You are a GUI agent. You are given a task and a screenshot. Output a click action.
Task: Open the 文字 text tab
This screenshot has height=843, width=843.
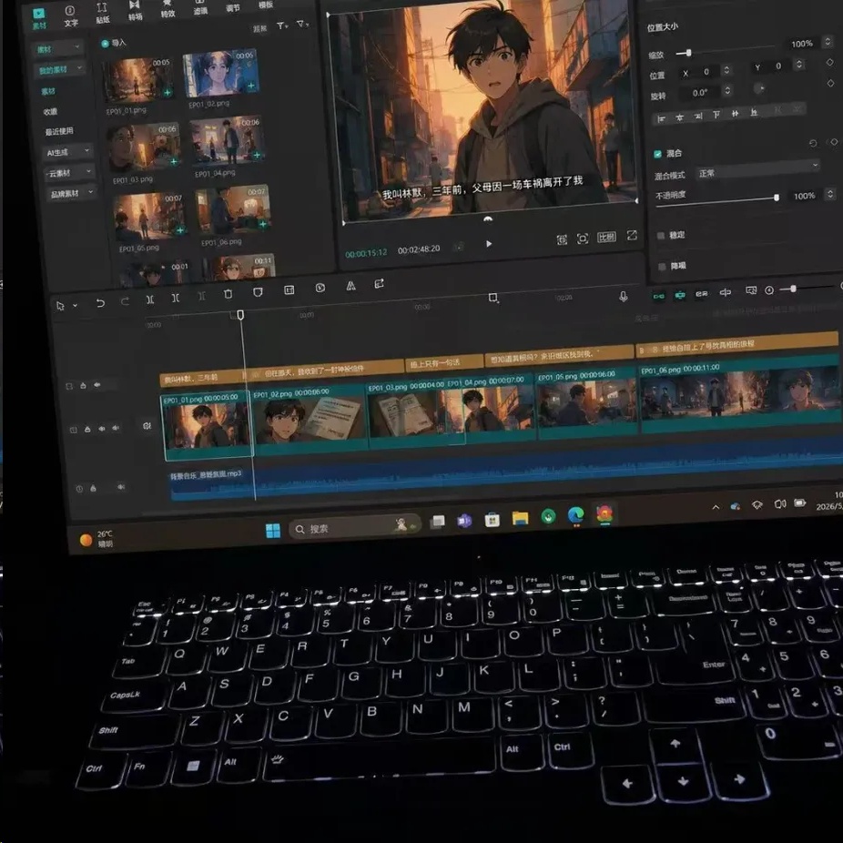coord(71,16)
